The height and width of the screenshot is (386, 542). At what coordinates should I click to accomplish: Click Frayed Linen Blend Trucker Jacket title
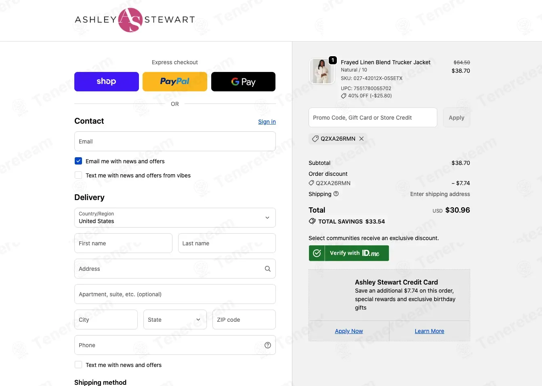[386, 62]
